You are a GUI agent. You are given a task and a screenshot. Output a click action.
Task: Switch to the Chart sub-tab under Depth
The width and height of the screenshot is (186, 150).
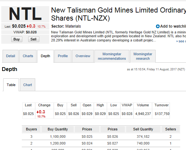(x=28, y=85)
